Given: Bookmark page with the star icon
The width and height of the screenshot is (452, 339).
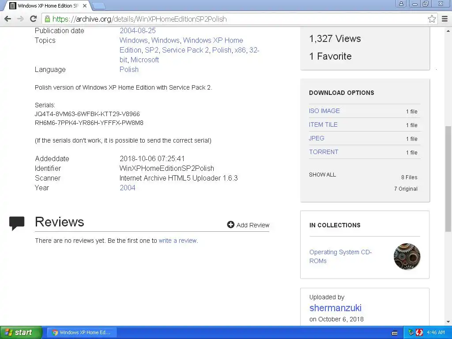Looking at the screenshot, I should (x=432, y=19).
